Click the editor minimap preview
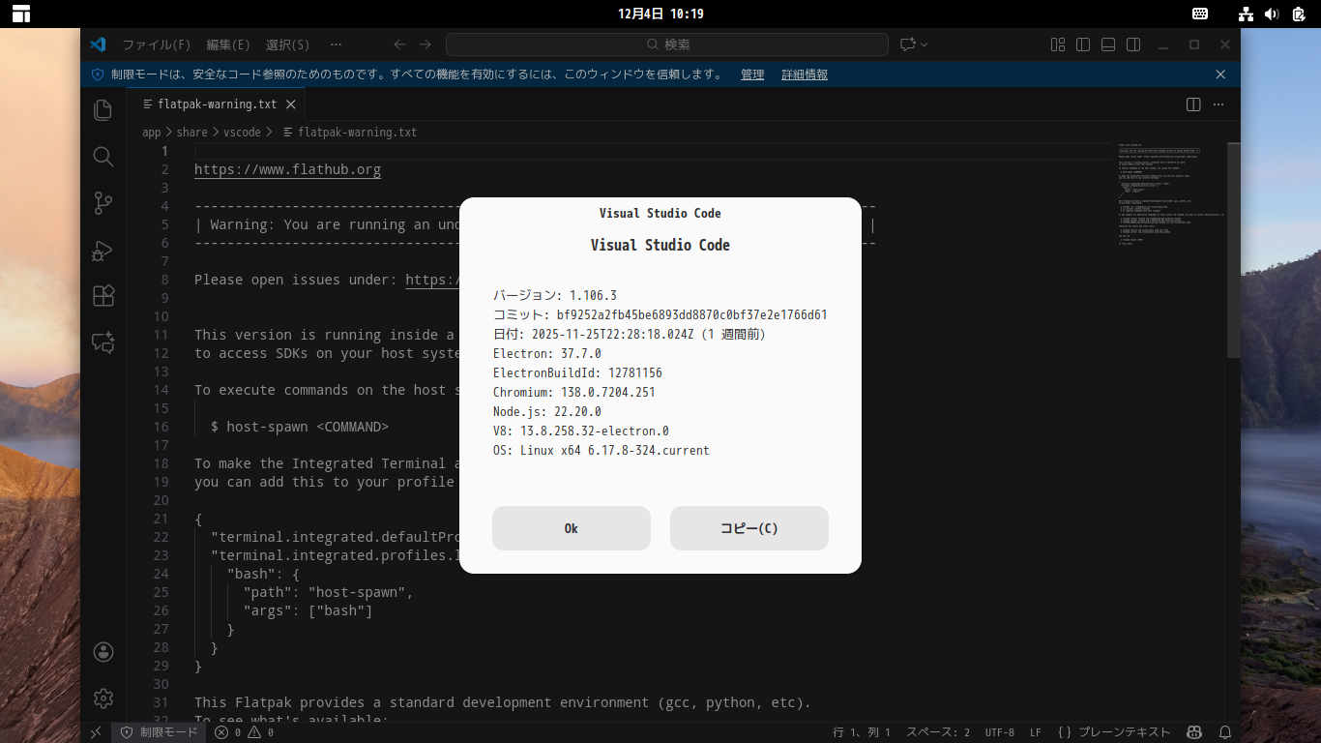The height and width of the screenshot is (743, 1321). [x=1172, y=193]
